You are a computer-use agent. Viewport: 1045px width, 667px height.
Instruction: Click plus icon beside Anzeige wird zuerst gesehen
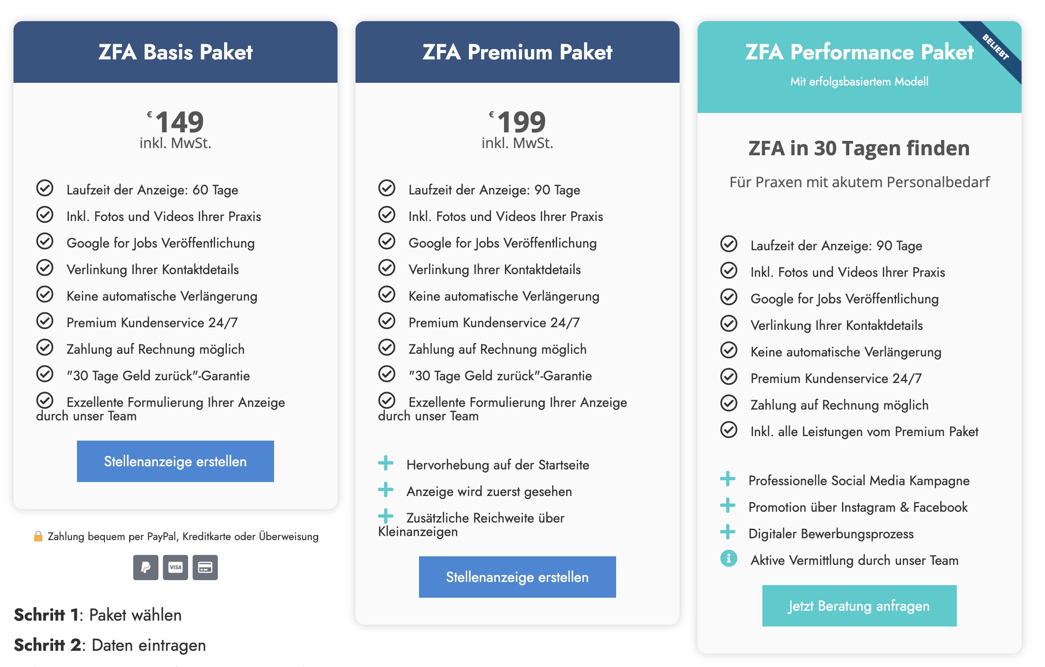point(386,490)
